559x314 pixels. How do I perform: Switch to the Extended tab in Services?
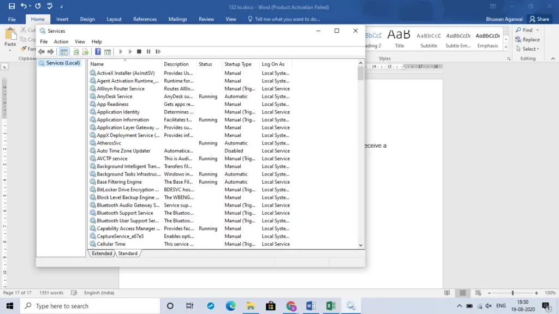(102, 253)
